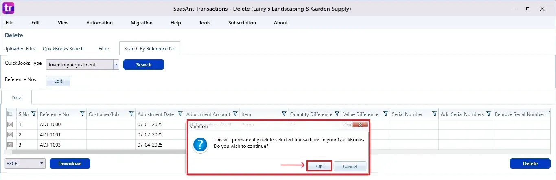Expand the QuickBooks Type dropdown
Screen dimensions: 556x180
tap(116, 64)
